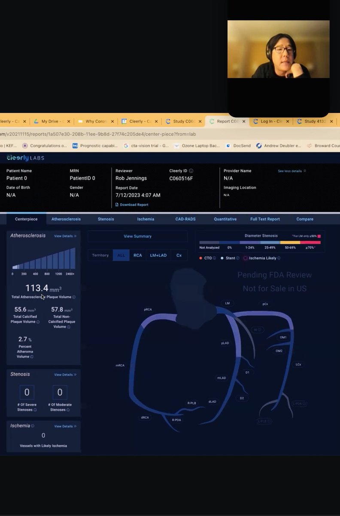Click the CTO legend info icon
Viewport: 340px width, 516px height.
click(214, 258)
